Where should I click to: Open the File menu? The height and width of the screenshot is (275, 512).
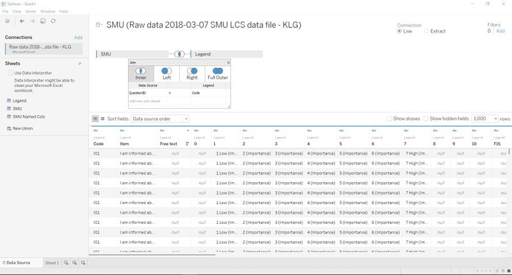pos(5,12)
